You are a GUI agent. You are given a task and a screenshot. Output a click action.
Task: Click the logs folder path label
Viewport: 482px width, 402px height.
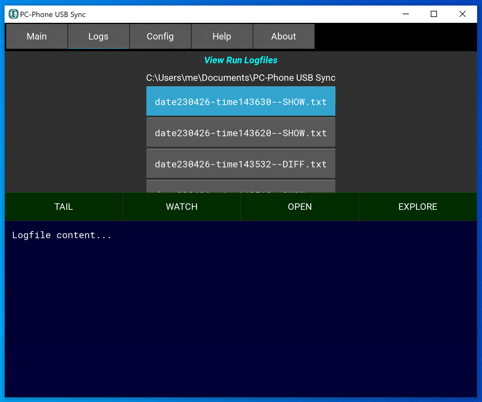241,78
